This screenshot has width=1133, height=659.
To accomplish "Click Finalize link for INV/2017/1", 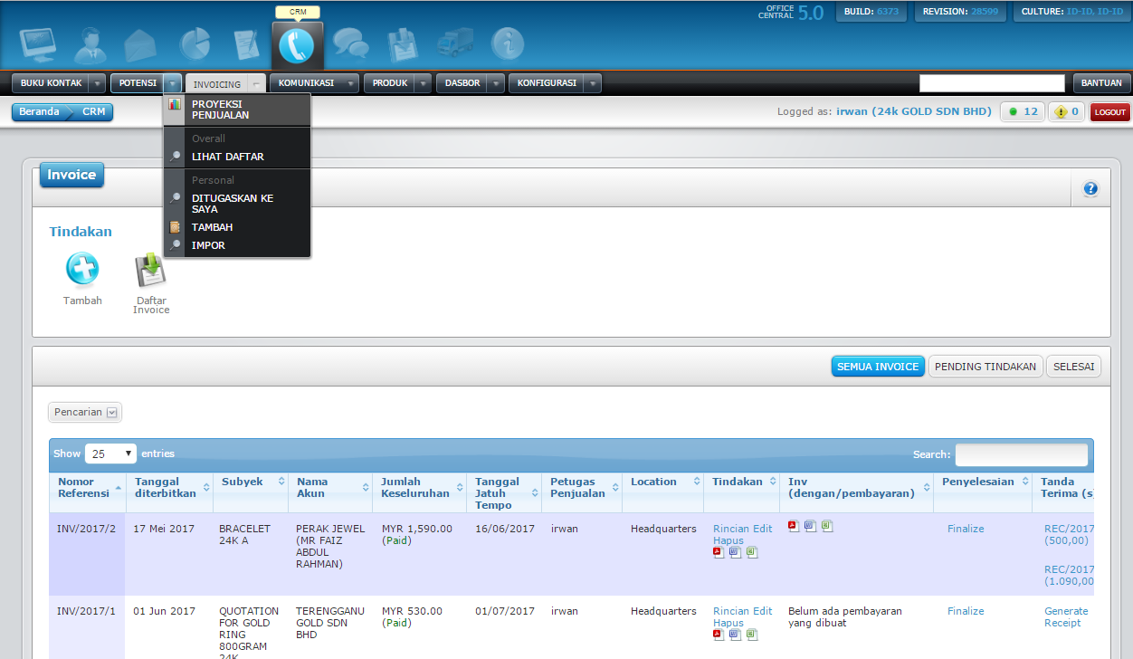I will coord(966,611).
